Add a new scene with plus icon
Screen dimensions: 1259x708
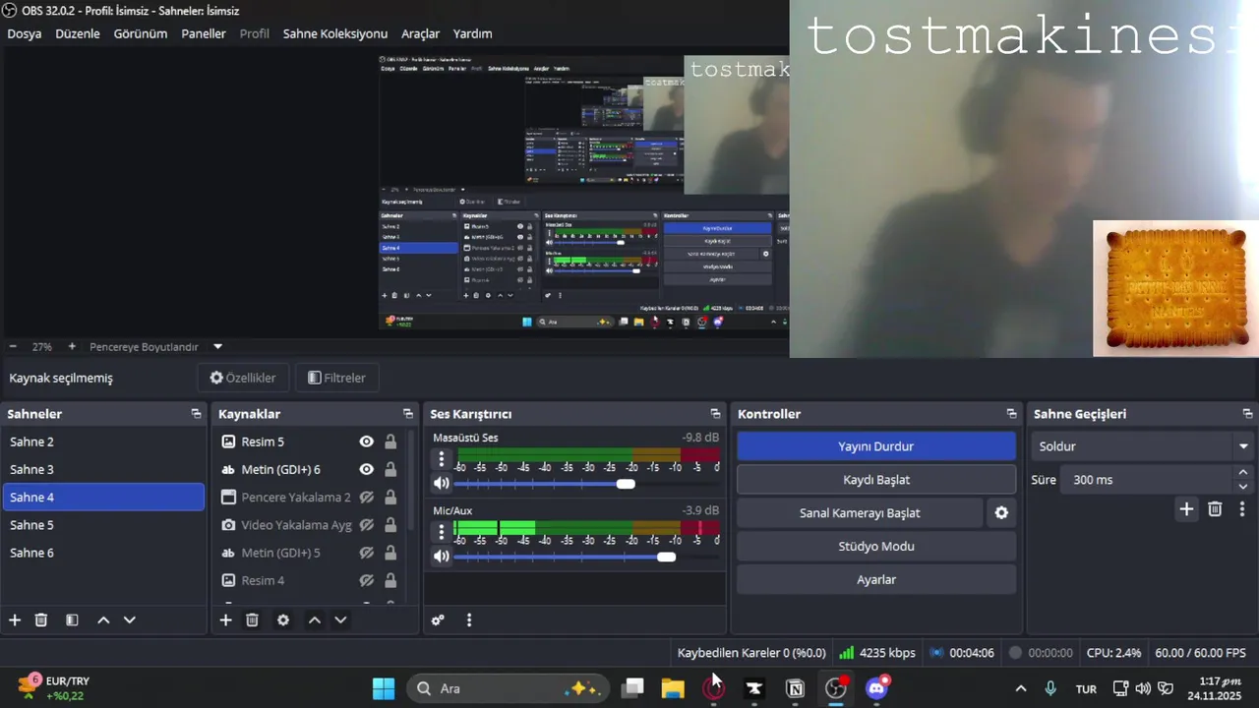coord(15,620)
